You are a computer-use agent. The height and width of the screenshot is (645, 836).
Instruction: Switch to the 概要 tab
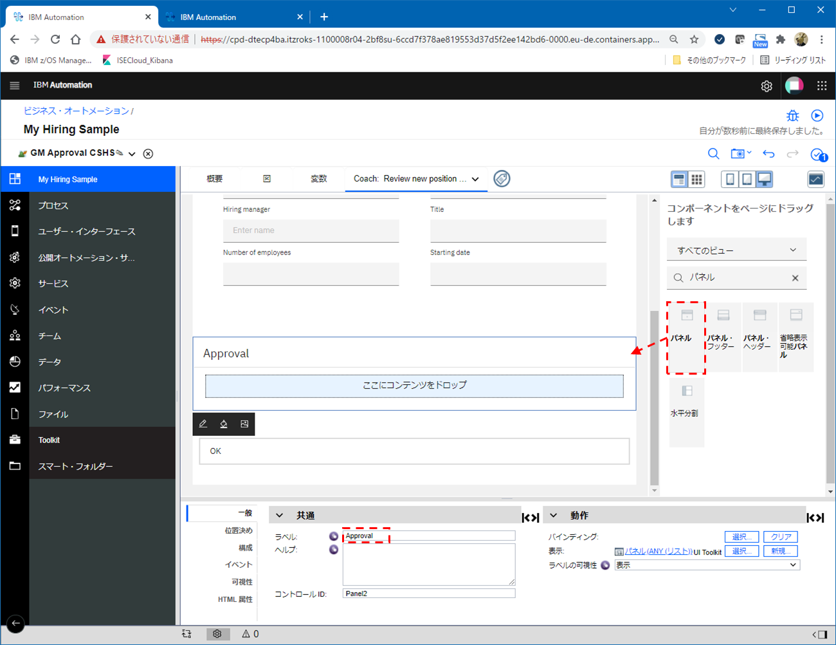point(215,179)
